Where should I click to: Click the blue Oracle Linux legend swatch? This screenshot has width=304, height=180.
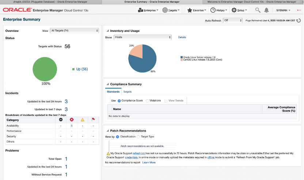tap(182, 57)
